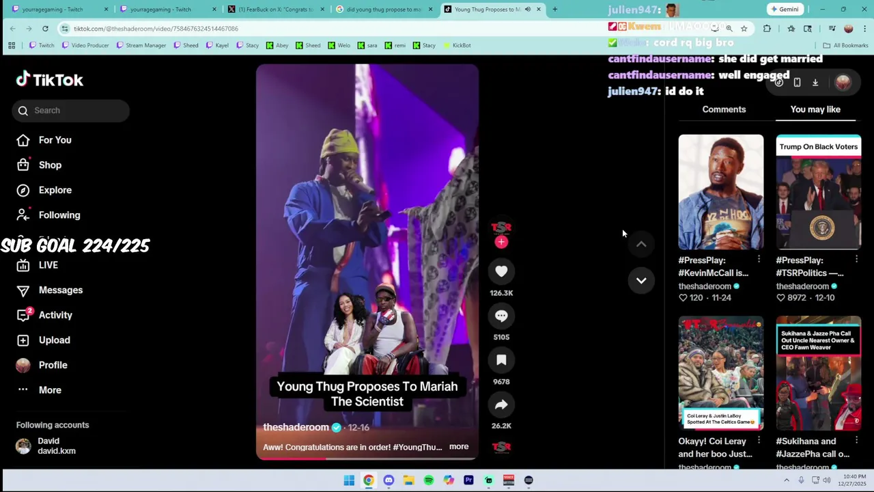Focus the TikTok search field
874x492 pixels.
click(x=70, y=110)
